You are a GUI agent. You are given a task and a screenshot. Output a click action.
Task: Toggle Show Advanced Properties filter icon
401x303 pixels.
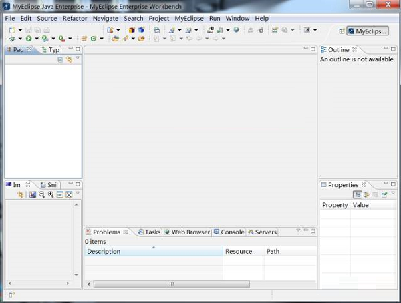pyautogui.click(x=366, y=195)
